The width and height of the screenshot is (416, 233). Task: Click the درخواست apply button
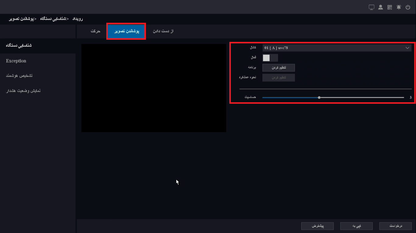tap(396, 226)
